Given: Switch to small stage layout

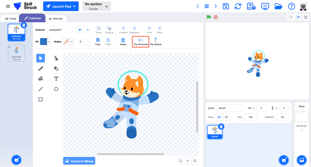Looking at the screenshot, I should tap(291, 18).
